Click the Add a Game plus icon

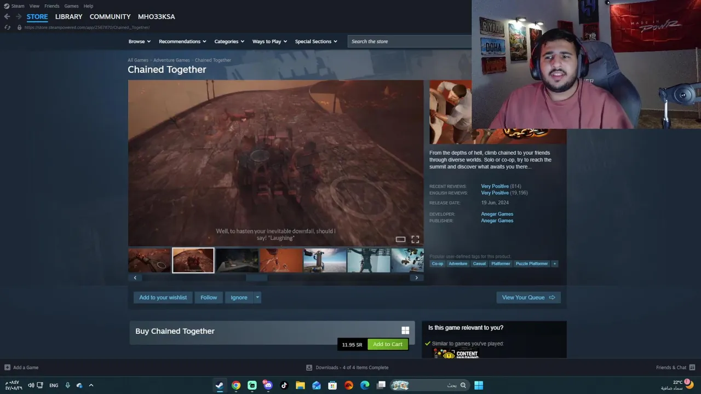pyautogui.click(x=7, y=367)
